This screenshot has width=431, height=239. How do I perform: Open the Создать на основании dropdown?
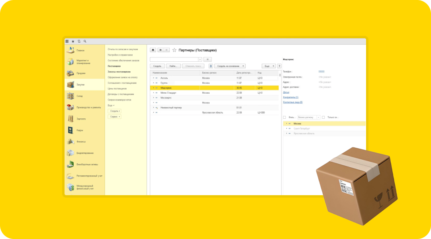pos(231,66)
